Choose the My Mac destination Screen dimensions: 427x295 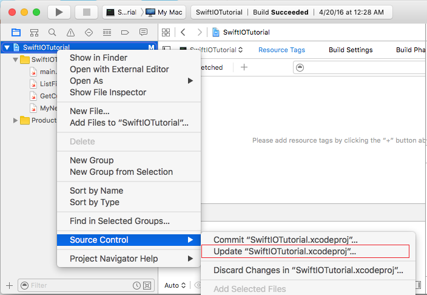(164, 12)
